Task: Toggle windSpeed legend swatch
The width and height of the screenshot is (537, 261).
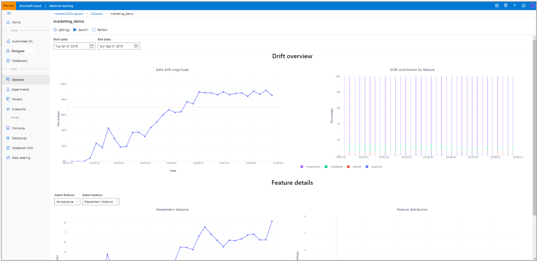Action: point(327,167)
